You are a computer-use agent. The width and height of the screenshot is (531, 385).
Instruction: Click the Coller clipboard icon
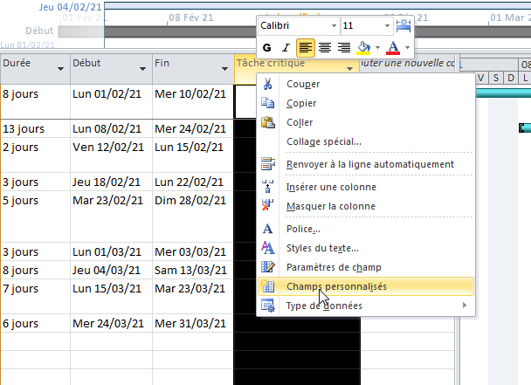[268, 122]
